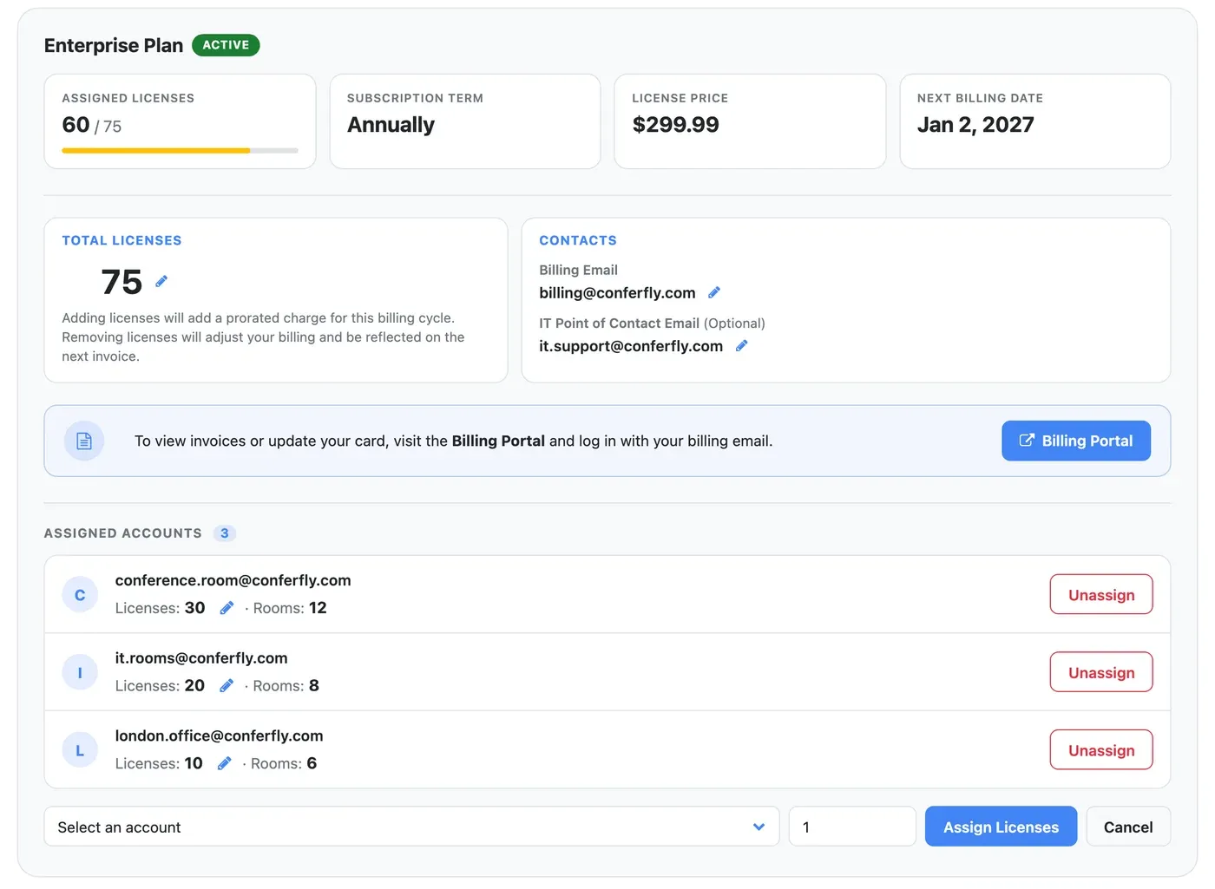
Task: Edit billing@conferfly.com with its pencil icon
Action: coord(714,292)
